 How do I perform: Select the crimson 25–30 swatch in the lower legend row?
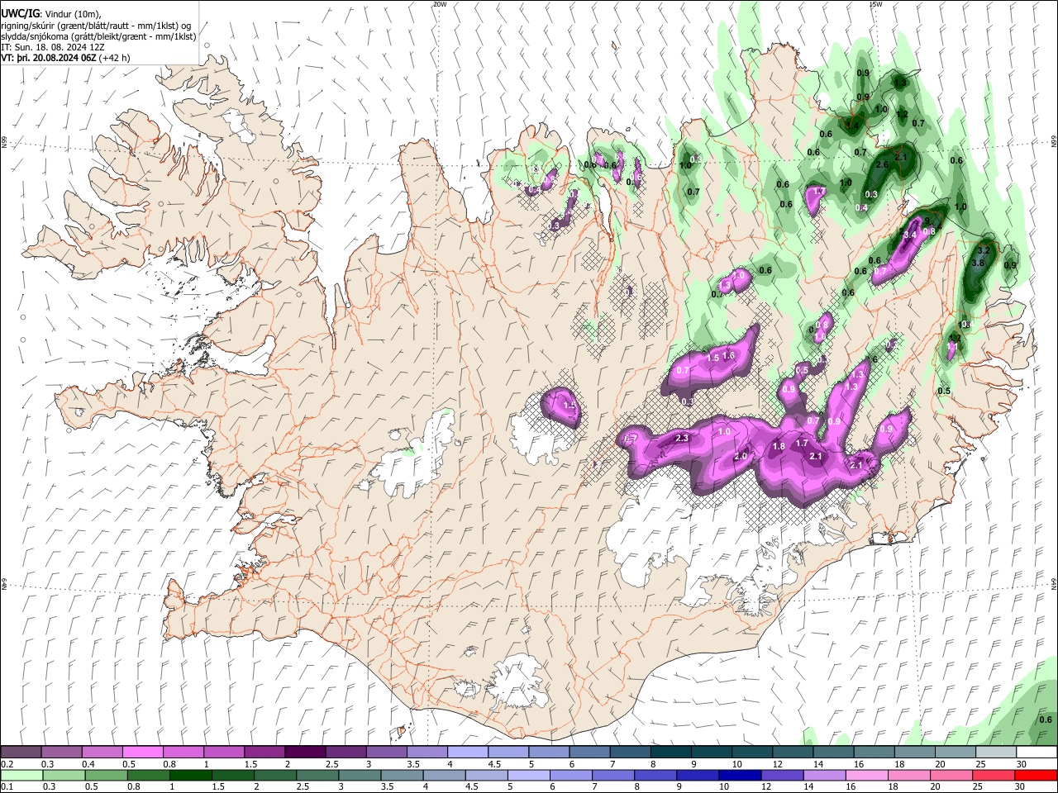(x=994, y=775)
